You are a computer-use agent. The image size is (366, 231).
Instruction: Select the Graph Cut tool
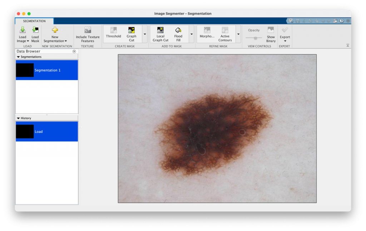click(132, 30)
